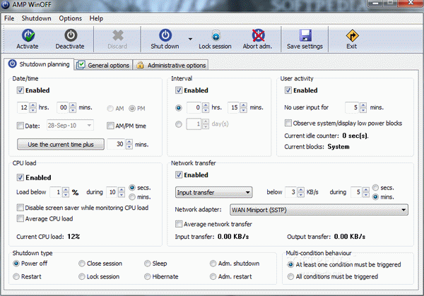Screen dimensions: 424x296
Task: Click the greyed-out Discard icon
Action: (x=117, y=35)
